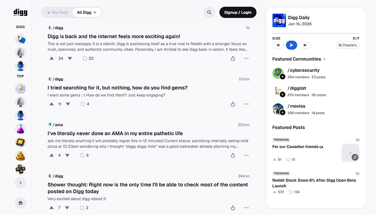376x215 pixels.
Task: Open 'For our Canadian friends' featured post
Action: [x=298, y=146]
